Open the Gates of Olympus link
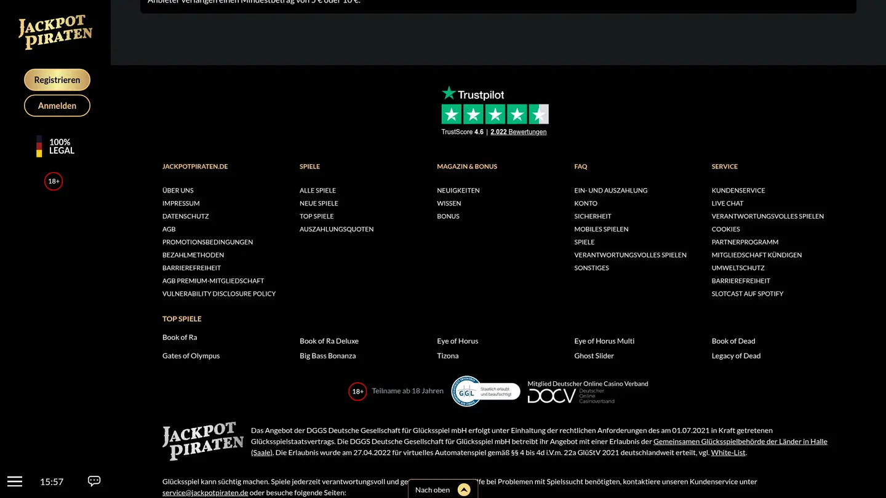 [191, 356]
